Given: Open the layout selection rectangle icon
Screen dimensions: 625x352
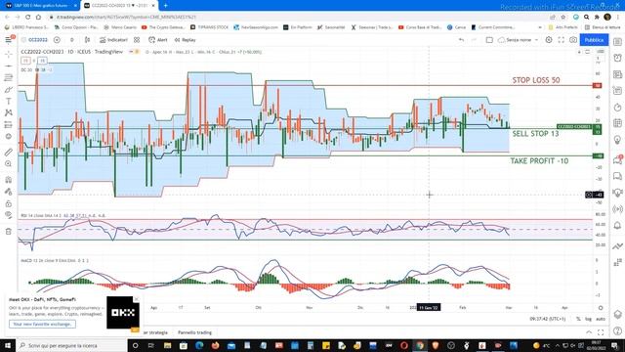Looking at the screenshot, I should tap(489, 40).
